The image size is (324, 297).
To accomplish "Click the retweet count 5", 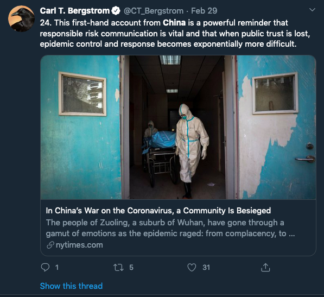I will tap(131, 268).
